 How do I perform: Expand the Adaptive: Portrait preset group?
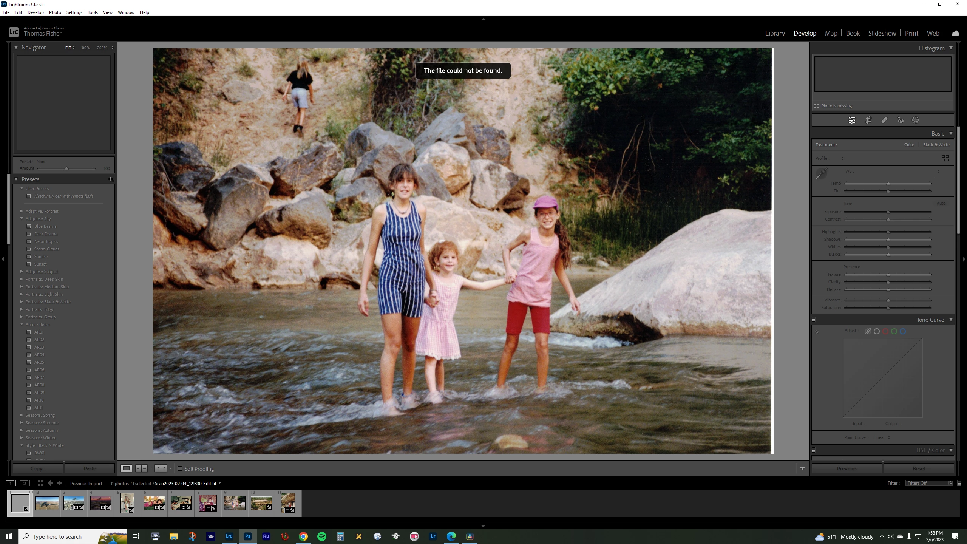pos(22,211)
